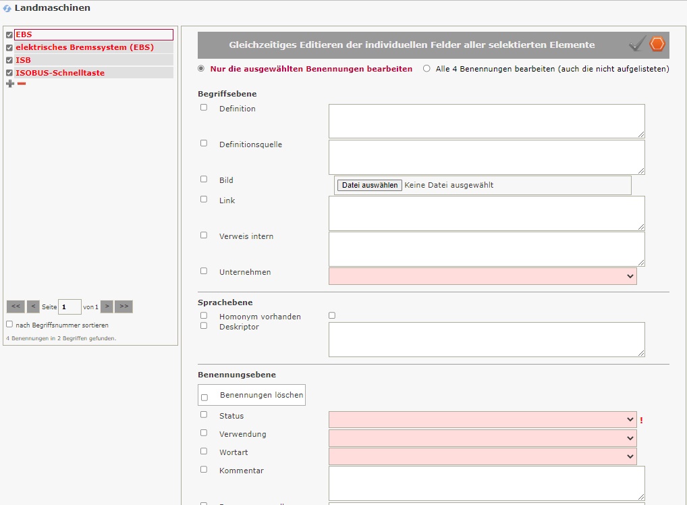Go to the first page with << button
The height and width of the screenshot is (505, 687).
[x=16, y=307]
